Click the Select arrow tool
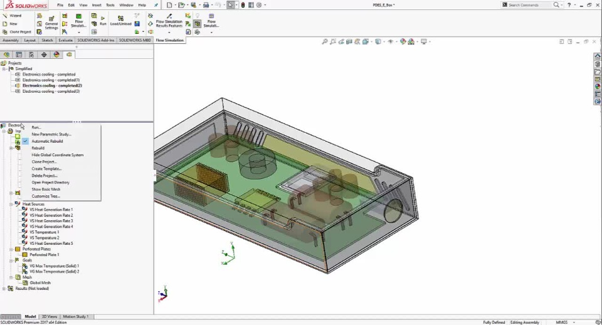 [x=230, y=5]
